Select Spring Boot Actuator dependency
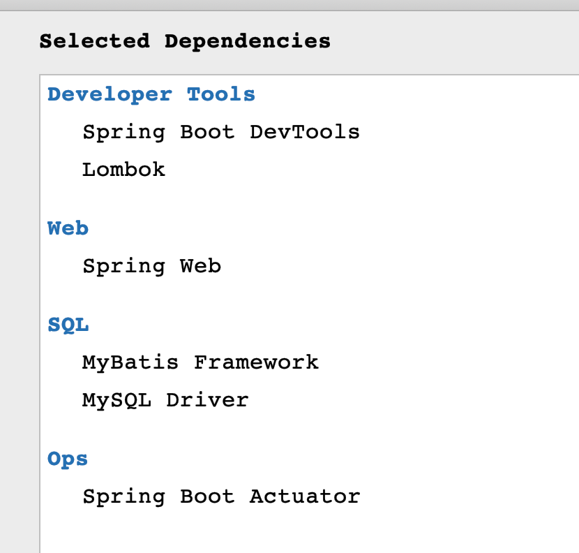Image resolution: width=579 pixels, height=553 pixels. [221, 496]
